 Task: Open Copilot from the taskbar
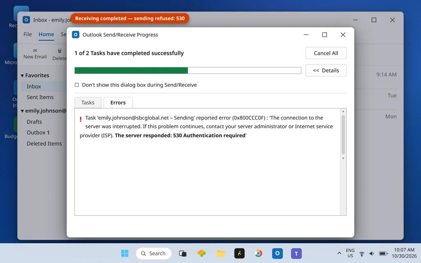(201, 253)
